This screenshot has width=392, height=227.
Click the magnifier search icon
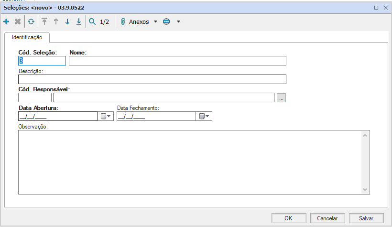click(92, 22)
